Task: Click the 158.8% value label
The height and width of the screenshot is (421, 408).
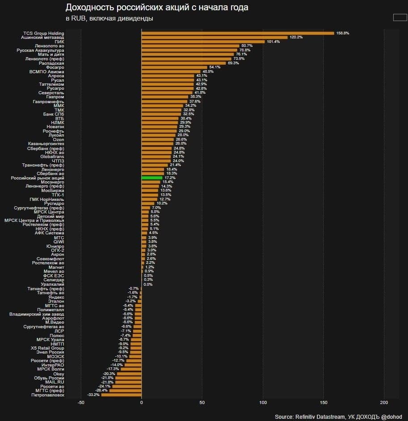Action: (x=343, y=33)
